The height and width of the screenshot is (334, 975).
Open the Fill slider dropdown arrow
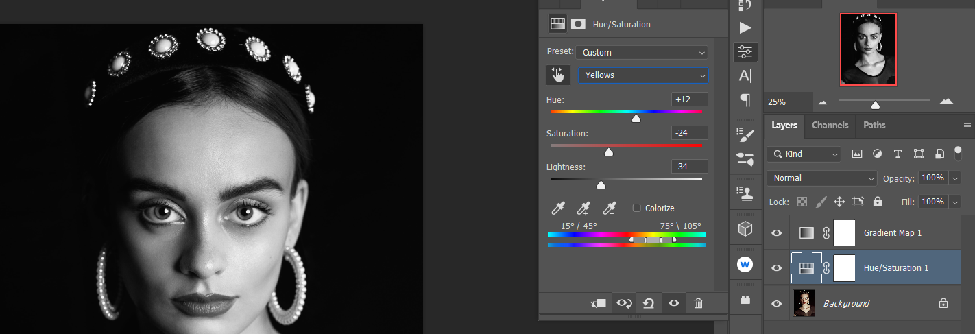[956, 202]
